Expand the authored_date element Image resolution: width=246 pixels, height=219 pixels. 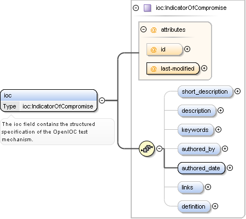pos(230,168)
